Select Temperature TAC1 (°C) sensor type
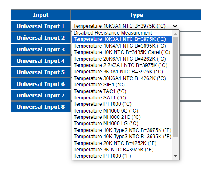Screen dimensions: 201x172 click(122, 91)
